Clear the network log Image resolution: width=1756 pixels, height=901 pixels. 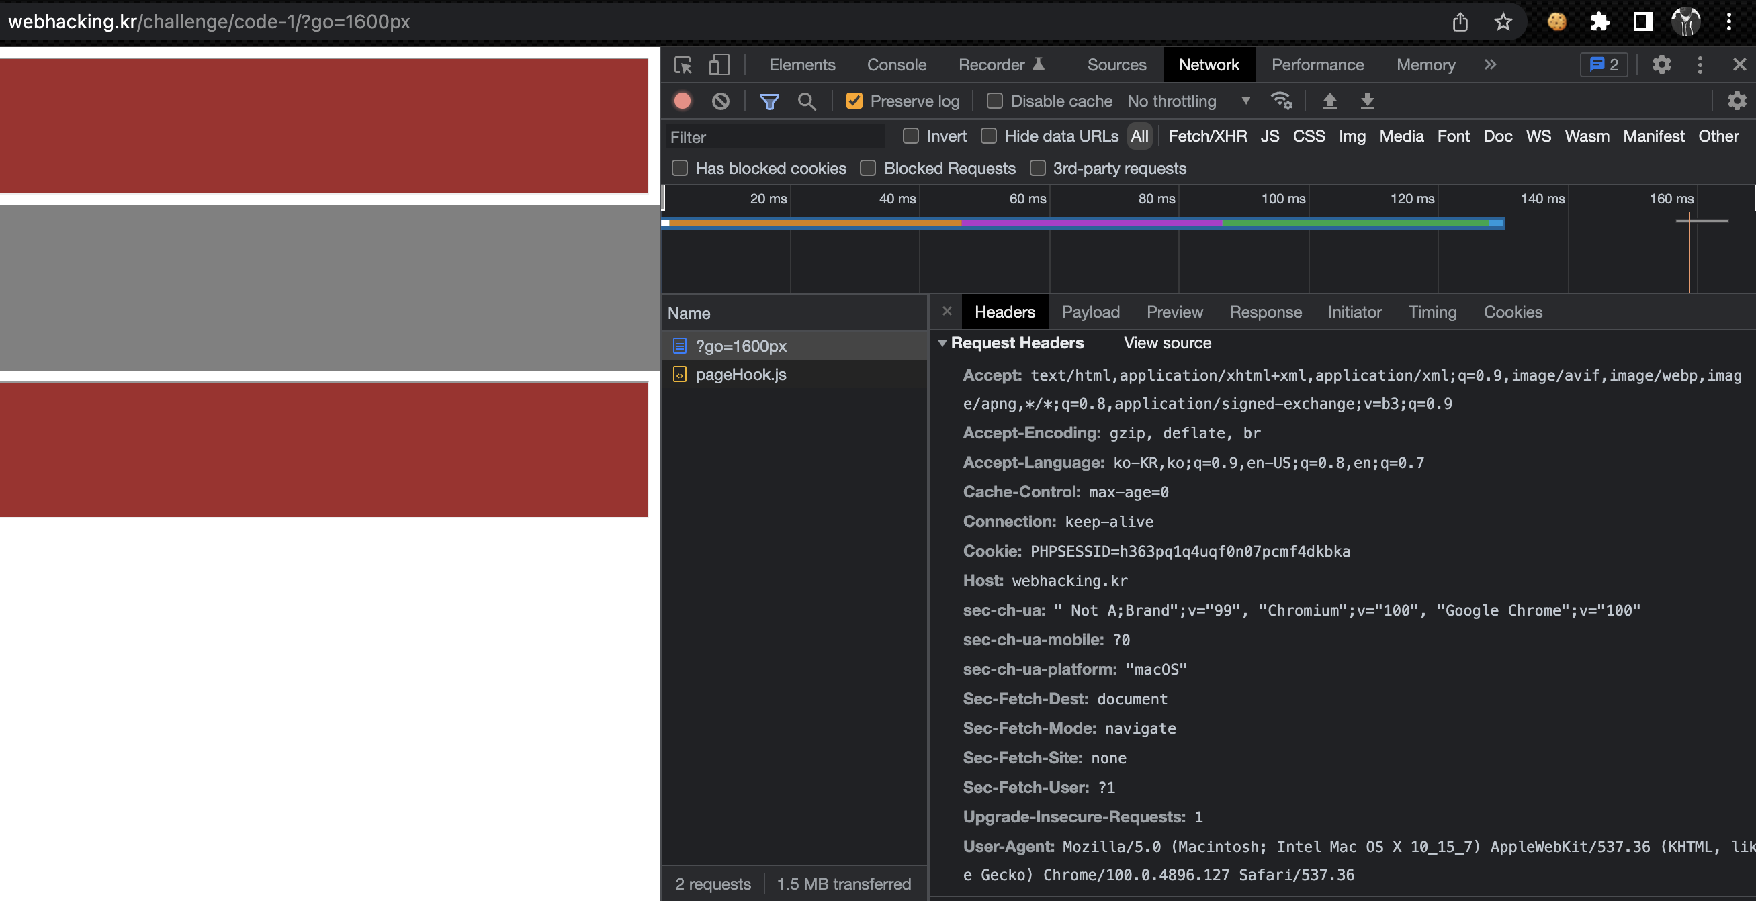[x=721, y=101]
